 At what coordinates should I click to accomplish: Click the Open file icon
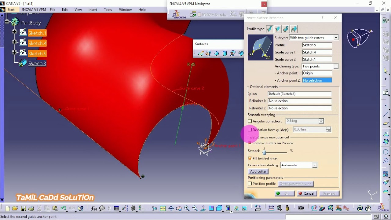(x=15, y=208)
